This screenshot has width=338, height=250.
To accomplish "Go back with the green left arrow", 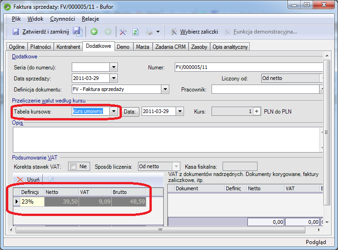I will 94,32.
